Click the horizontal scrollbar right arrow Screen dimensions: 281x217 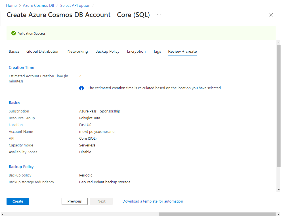[x=278, y=214]
